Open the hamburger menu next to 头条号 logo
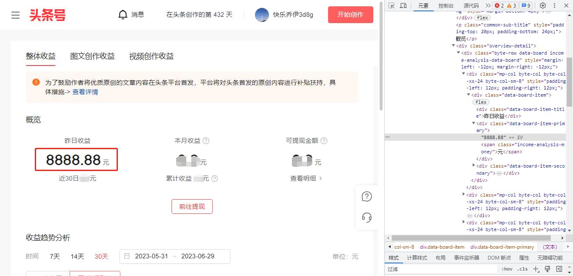This screenshot has width=573, height=276. pyautogui.click(x=16, y=15)
